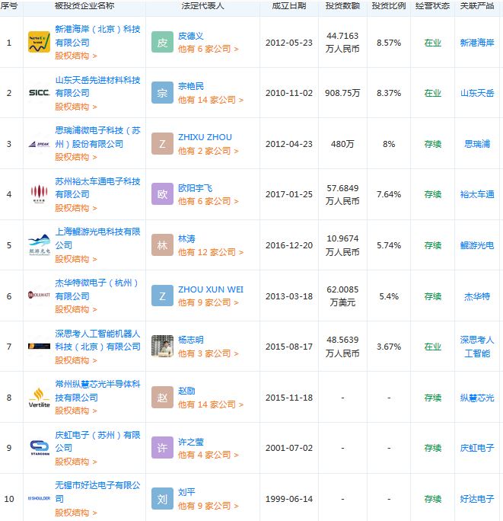503x521 pixels.
Task: Open related product 好达电子
Action: (x=477, y=499)
